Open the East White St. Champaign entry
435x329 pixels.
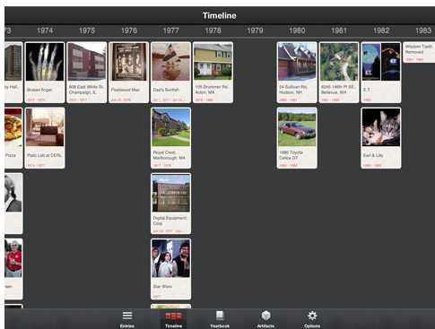87,73
